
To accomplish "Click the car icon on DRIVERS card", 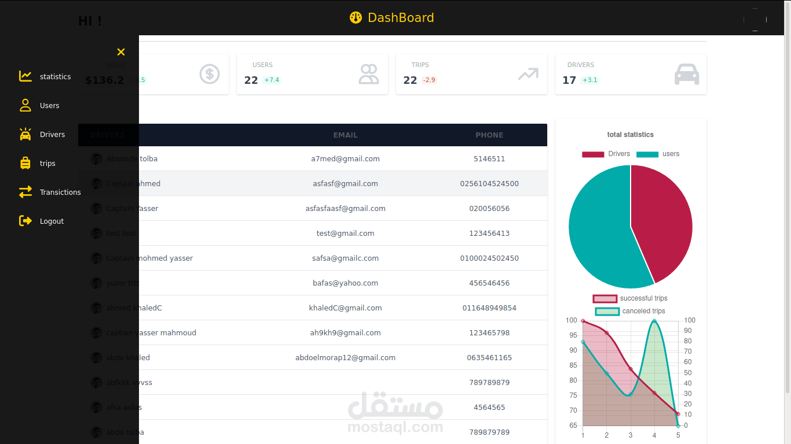I will pos(687,74).
